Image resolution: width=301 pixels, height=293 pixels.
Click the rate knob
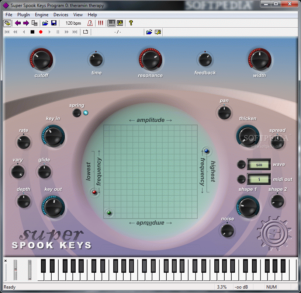click(24, 142)
